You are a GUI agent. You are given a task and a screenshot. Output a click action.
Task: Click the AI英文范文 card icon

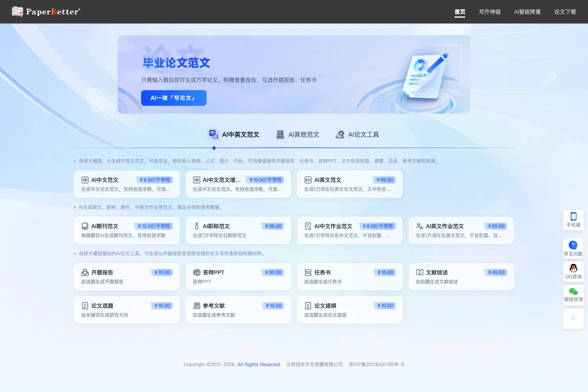tap(308, 180)
